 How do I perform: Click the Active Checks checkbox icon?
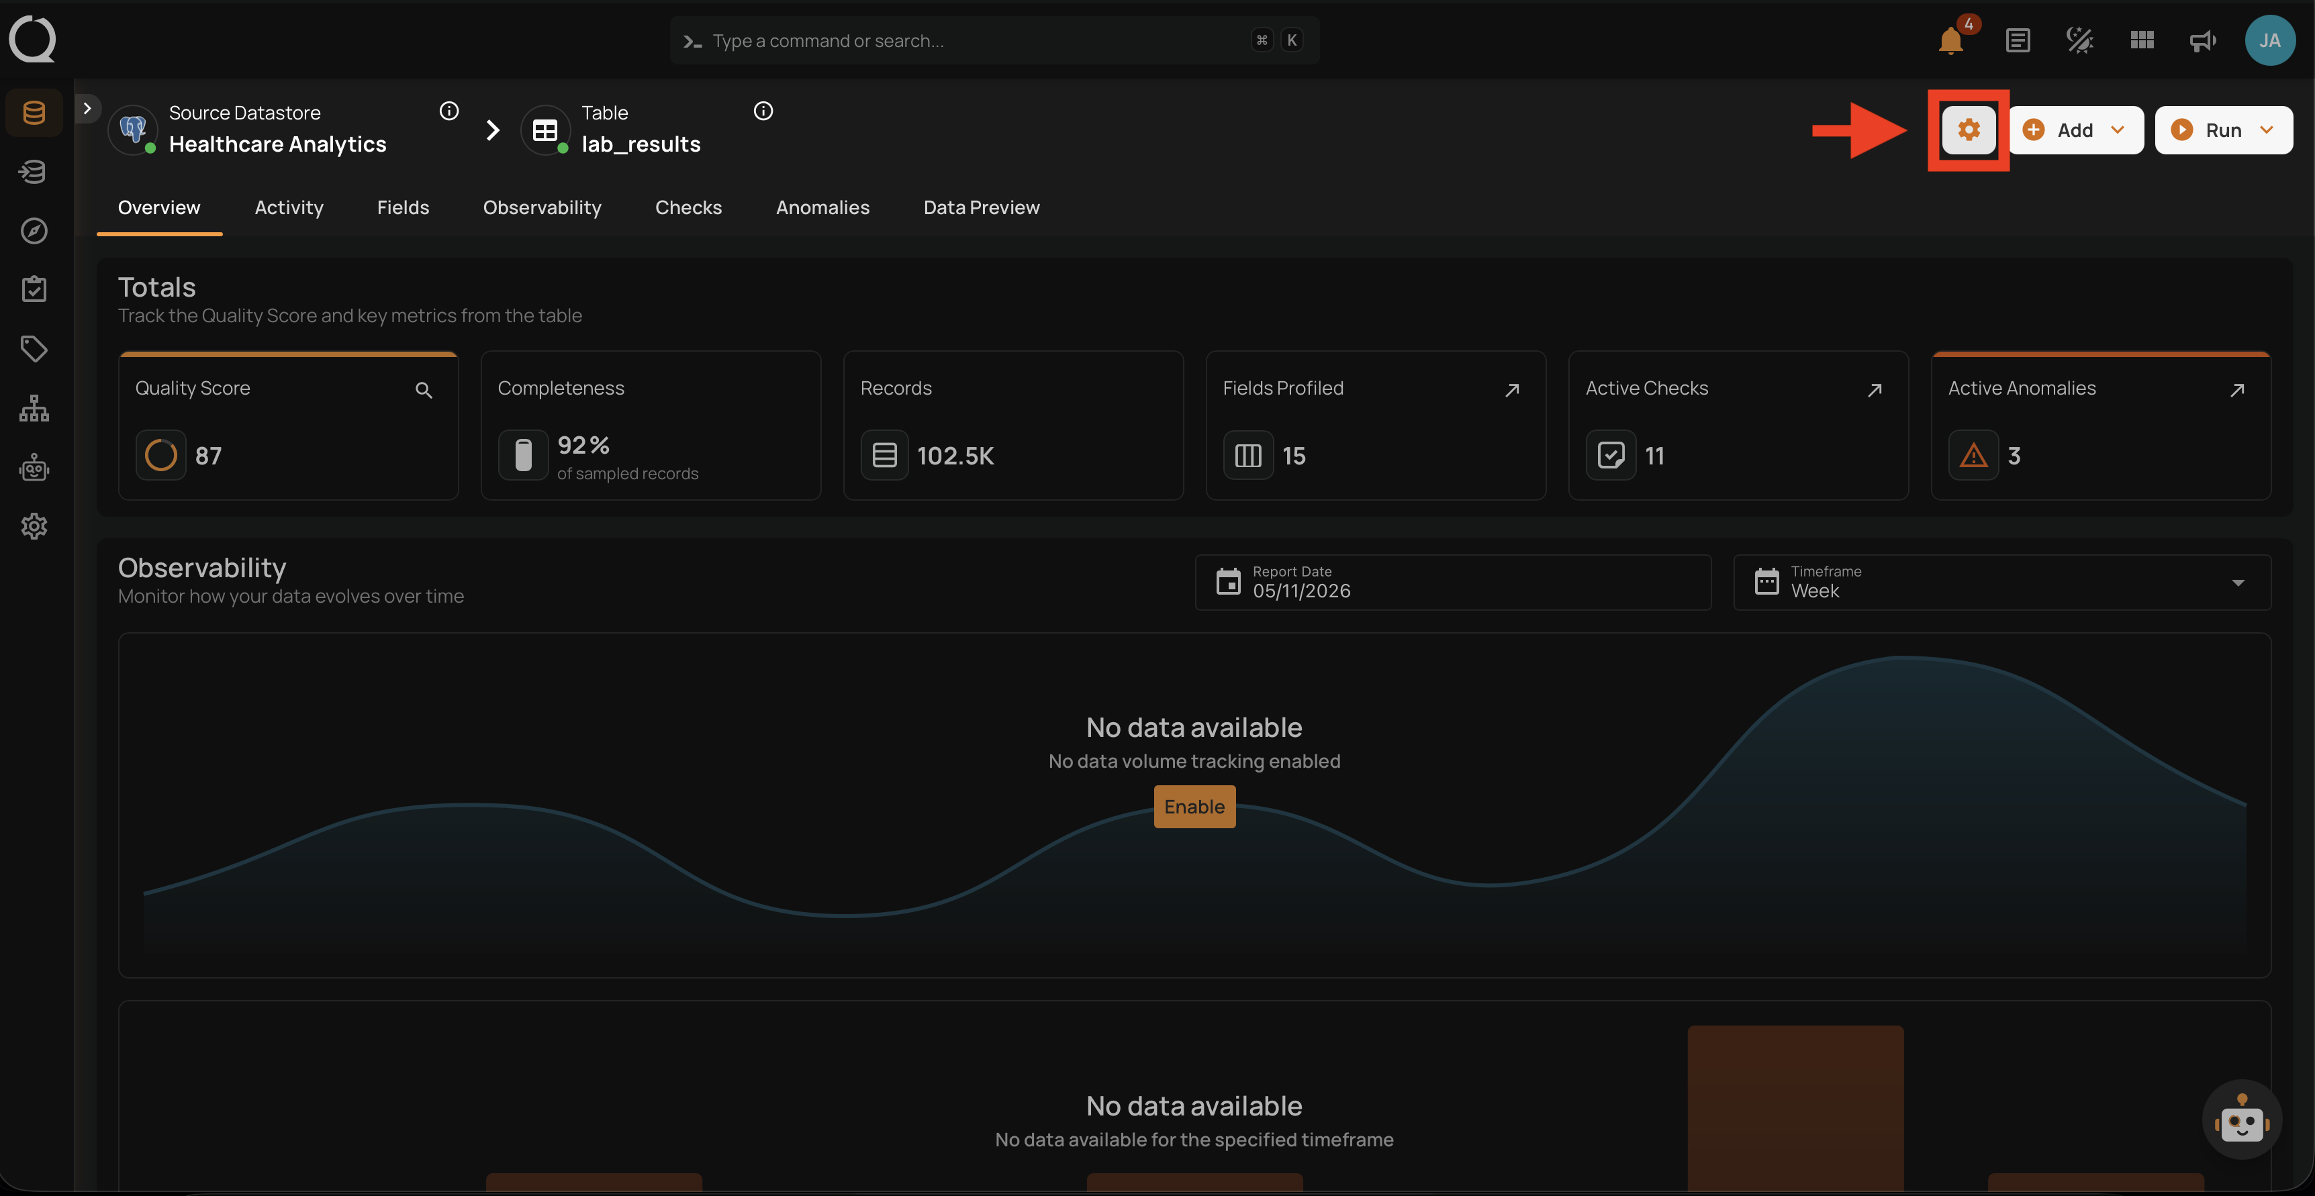[1611, 456]
